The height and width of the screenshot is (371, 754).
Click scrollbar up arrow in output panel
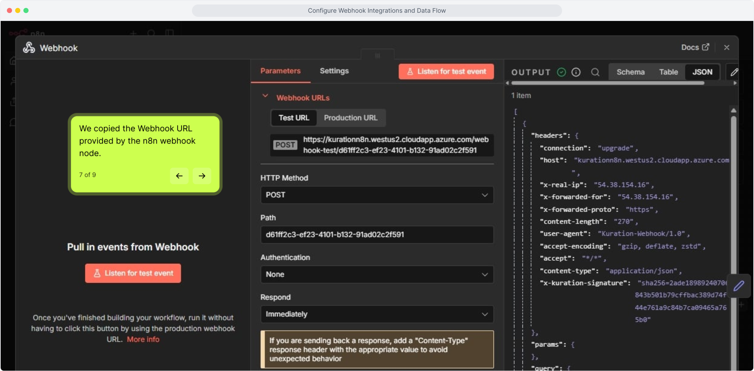[x=733, y=111]
